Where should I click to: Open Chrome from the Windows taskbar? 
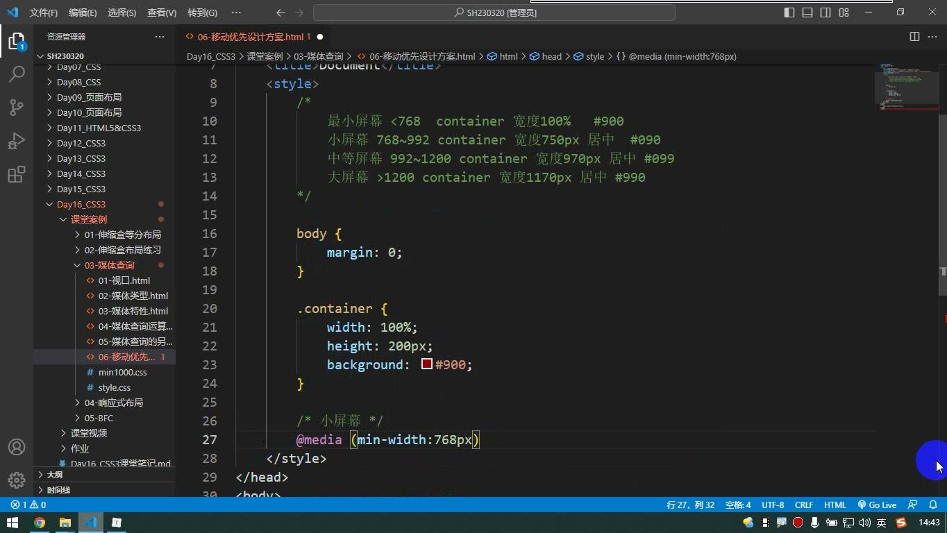[40, 523]
